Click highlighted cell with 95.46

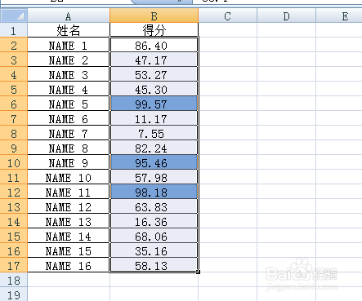pyautogui.click(x=154, y=162)
